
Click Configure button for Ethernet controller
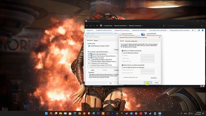click(116, 50)
